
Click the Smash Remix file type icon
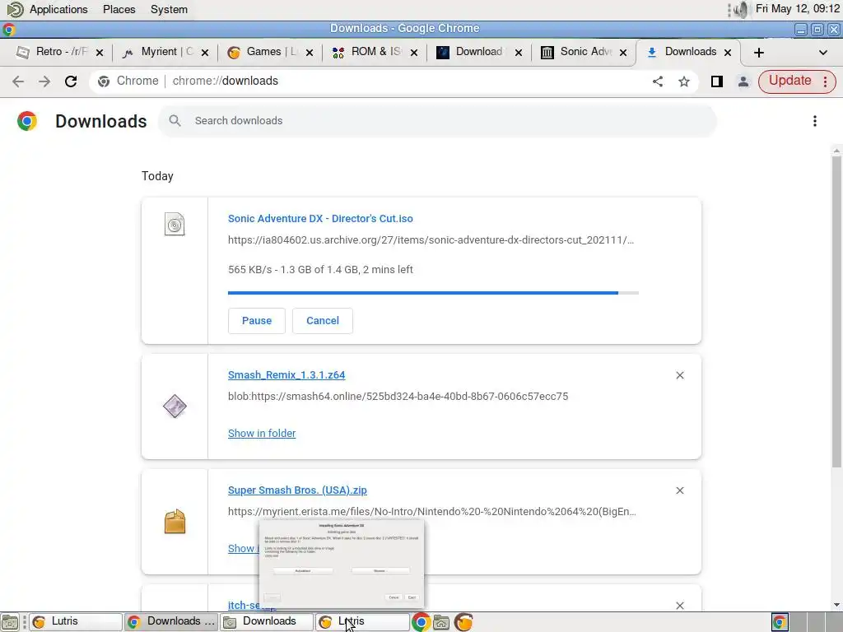click(175, 407)
